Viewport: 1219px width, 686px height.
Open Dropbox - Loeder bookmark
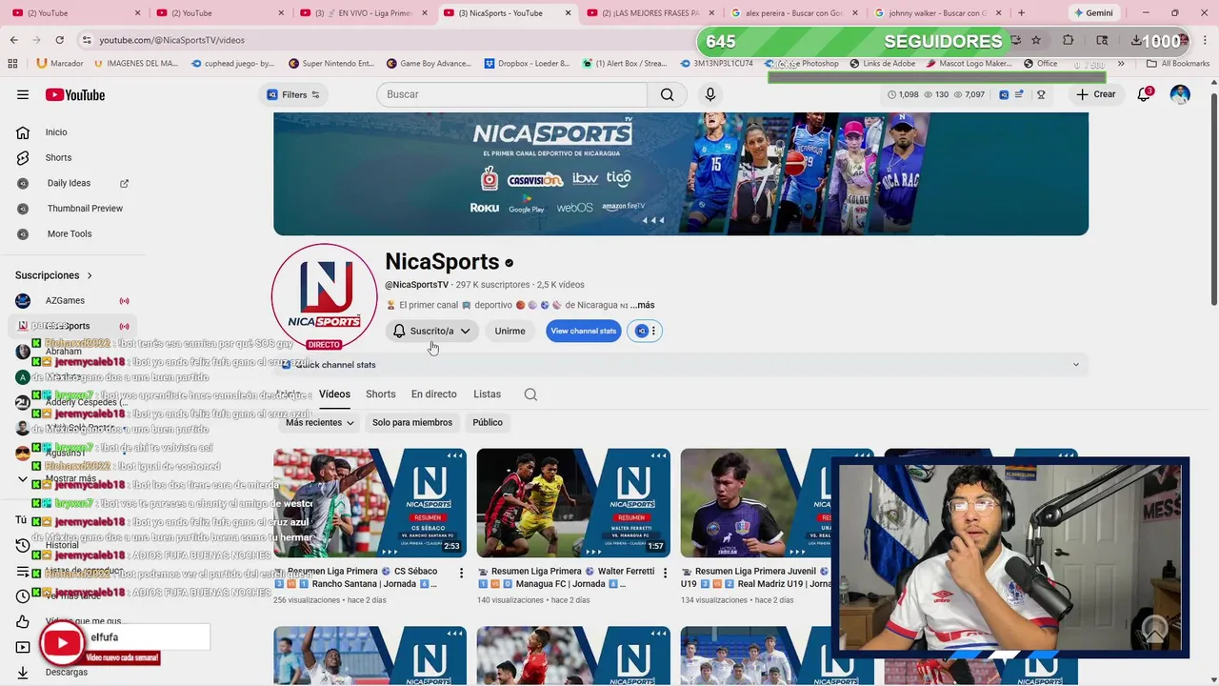click(x=527, y=64)
